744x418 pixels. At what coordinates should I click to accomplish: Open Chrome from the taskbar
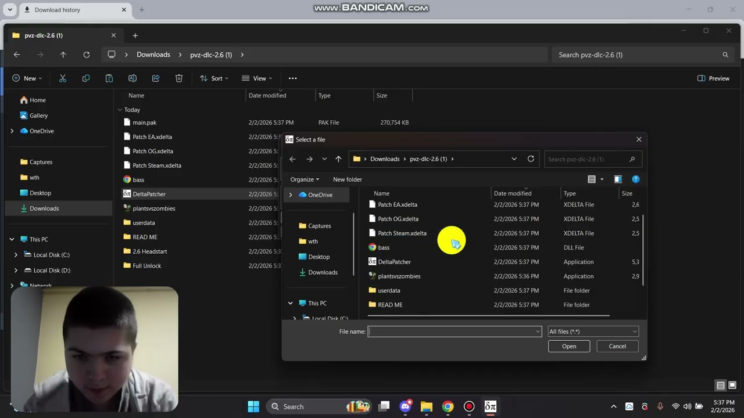click(x=448, y=406)
